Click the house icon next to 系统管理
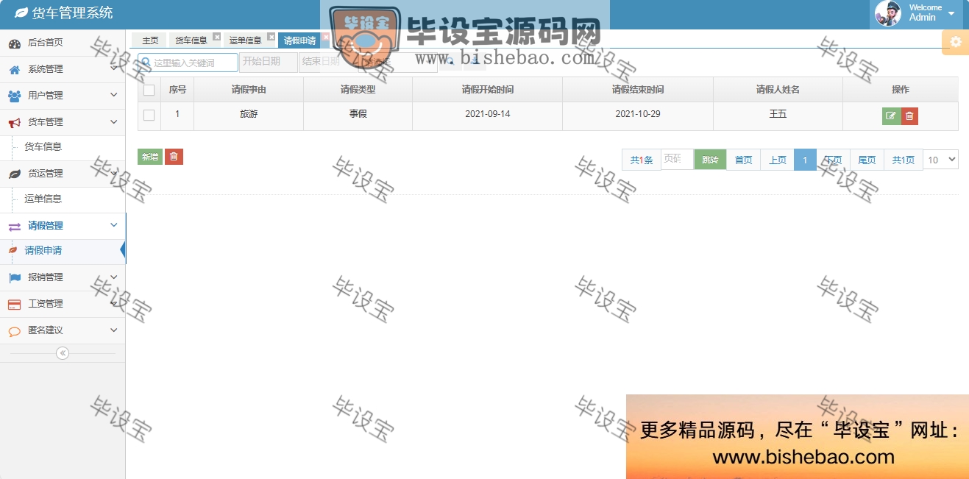The width and height of the screenshot is (969, 479). point(15,69)
